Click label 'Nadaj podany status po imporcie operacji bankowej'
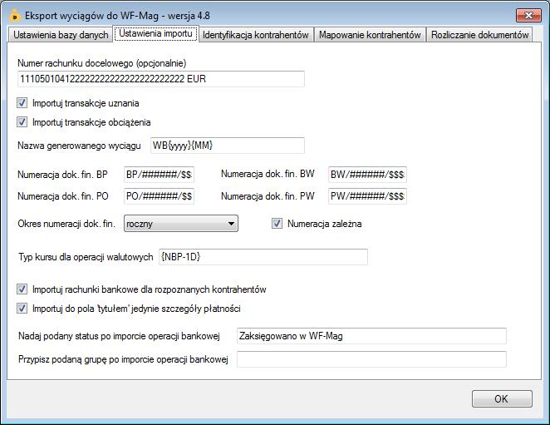The width and height of the screenshot is (550, 425). tap(119, 336)
